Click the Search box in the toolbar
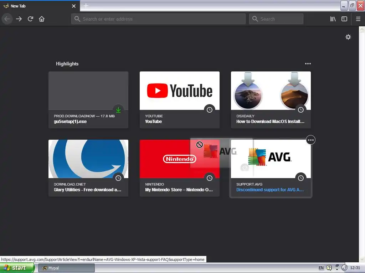This screenshot has height=273, width=365. (x=276, y=19)
